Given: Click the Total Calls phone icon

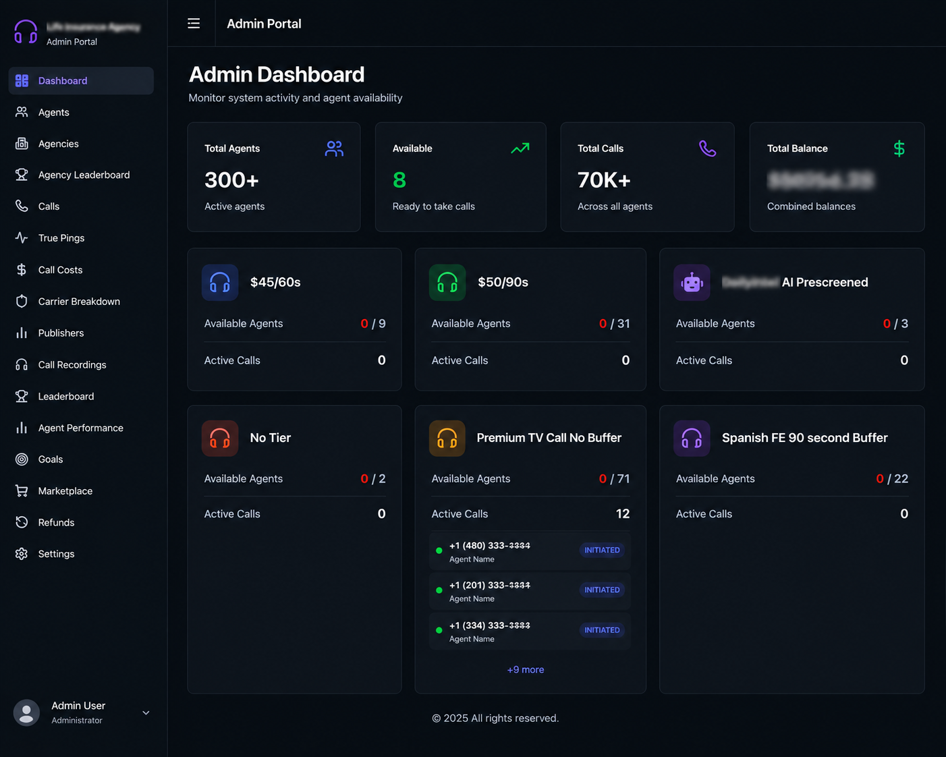Looking at the screenshot, I should pos(707,148).
